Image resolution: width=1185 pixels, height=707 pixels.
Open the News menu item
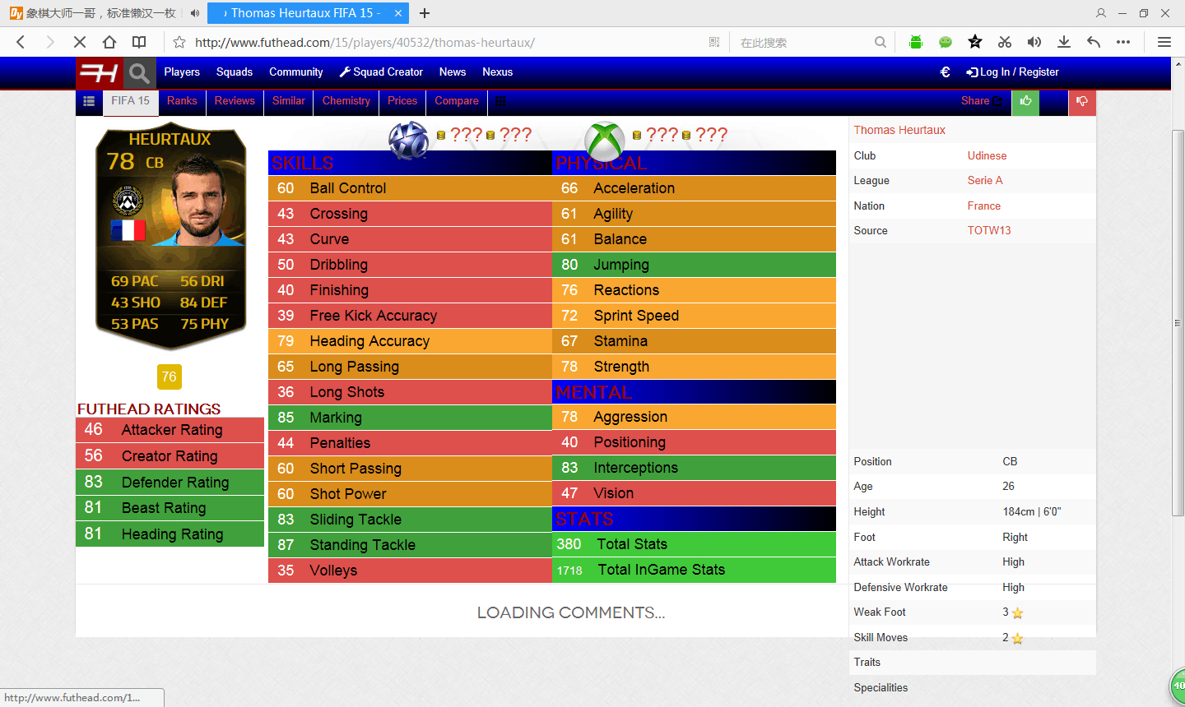coord(453,72)
